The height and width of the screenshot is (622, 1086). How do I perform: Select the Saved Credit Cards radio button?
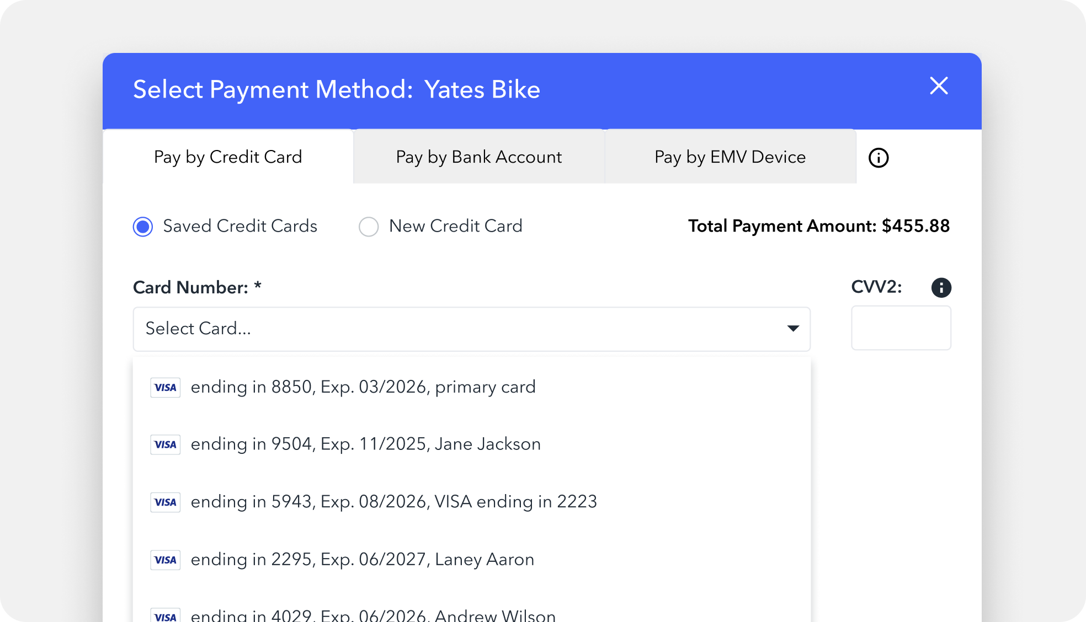(x=143, y=227)
